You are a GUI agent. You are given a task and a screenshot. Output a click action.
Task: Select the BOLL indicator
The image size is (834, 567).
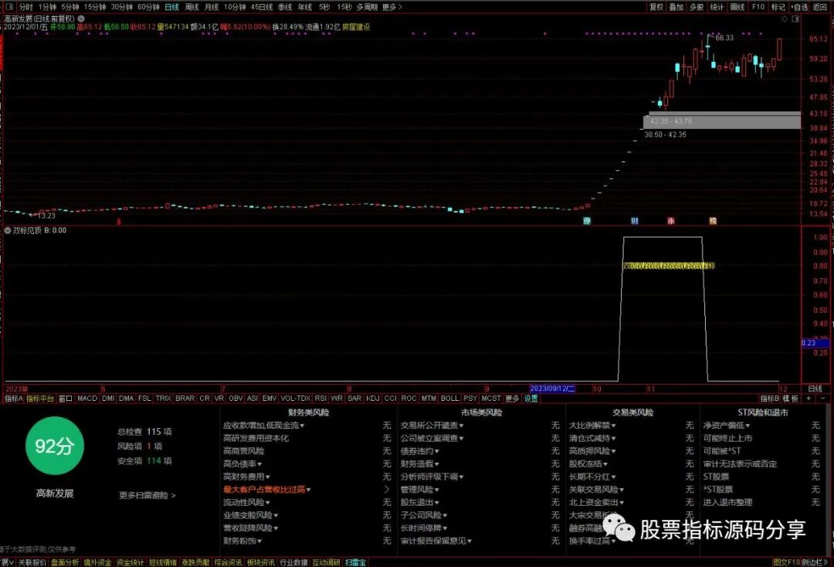(x=449, y=399)
